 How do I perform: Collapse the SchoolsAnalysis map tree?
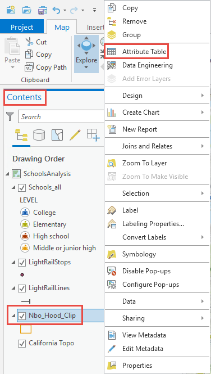click(8, 174)
